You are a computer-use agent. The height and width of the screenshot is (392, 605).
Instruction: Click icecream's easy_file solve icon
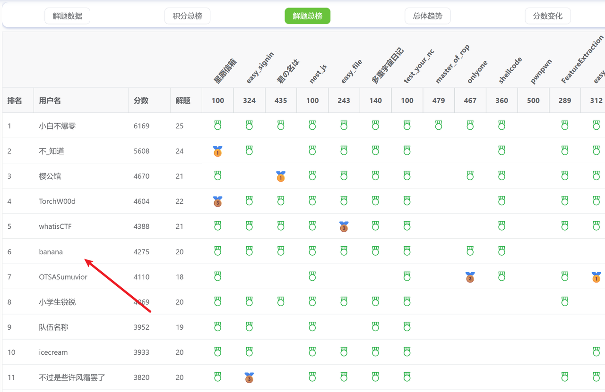pos(344,352)
